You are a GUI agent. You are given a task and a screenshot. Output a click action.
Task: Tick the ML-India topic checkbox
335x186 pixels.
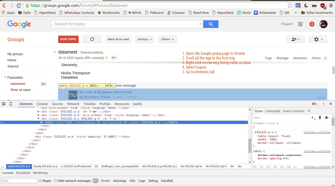[x=63, y=95]
